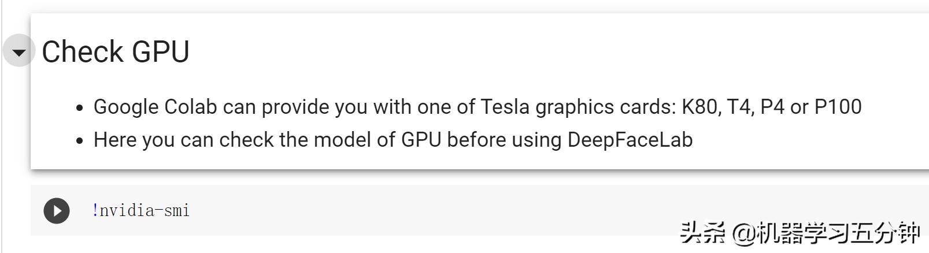The height and width of the screenshot is (253, 929).
Task: Click the word DeepFaceLab
Action: point(630,140)
